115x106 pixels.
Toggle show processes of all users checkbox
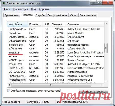(x=9, y=91)
